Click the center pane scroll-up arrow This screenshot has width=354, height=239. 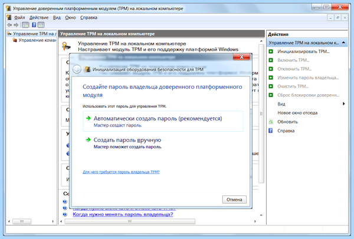point(261,41)
